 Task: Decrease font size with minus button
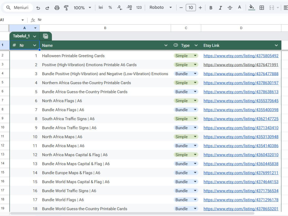(181, 8)
